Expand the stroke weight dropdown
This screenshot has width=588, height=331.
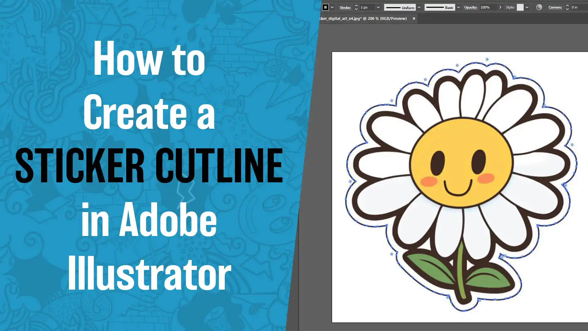click(x=378, y=7)
